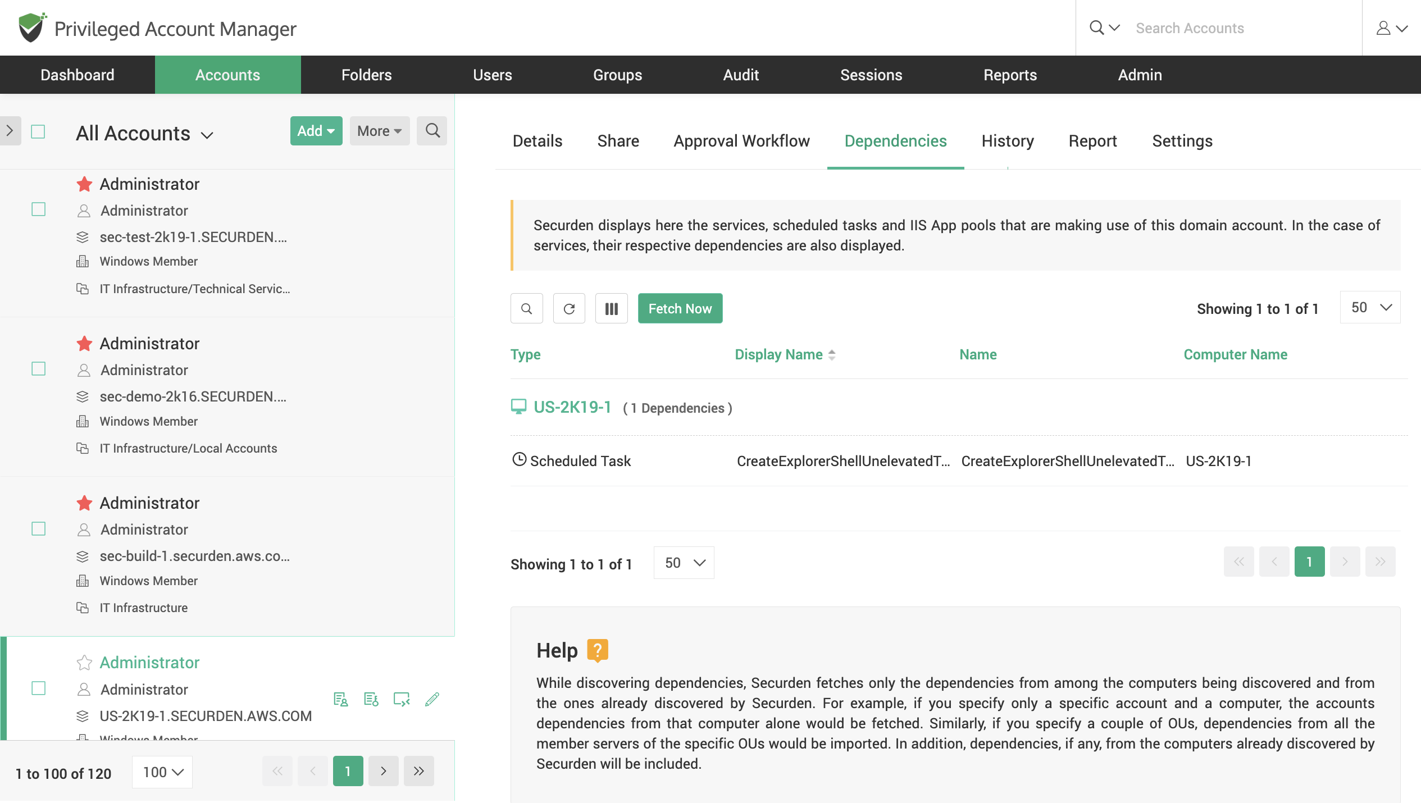Check the sec-build-1 Administrator checkbox
This screenshot has width=1421, height=803.
pyautogui.click(x=38, y=529)
